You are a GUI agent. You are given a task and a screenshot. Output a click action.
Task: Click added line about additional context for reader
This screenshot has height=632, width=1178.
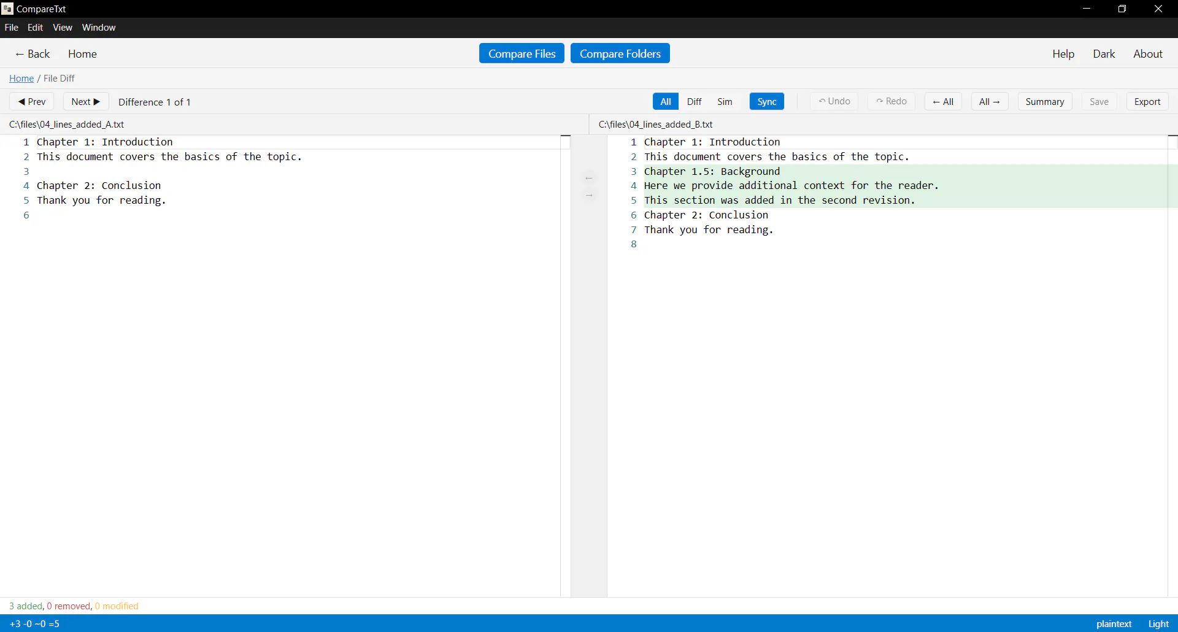[791, 186]
